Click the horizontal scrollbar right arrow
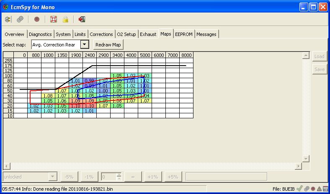 (x=298, y=166)
